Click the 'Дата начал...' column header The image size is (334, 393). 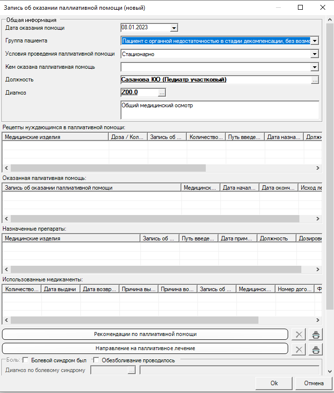[x=239, y=188]
